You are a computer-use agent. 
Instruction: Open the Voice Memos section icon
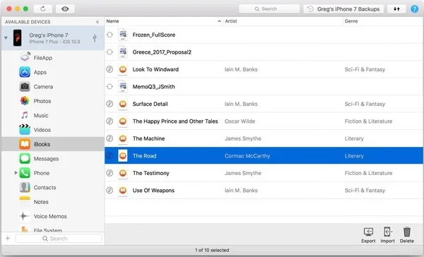pyautogui.click(x=25, y=216)
